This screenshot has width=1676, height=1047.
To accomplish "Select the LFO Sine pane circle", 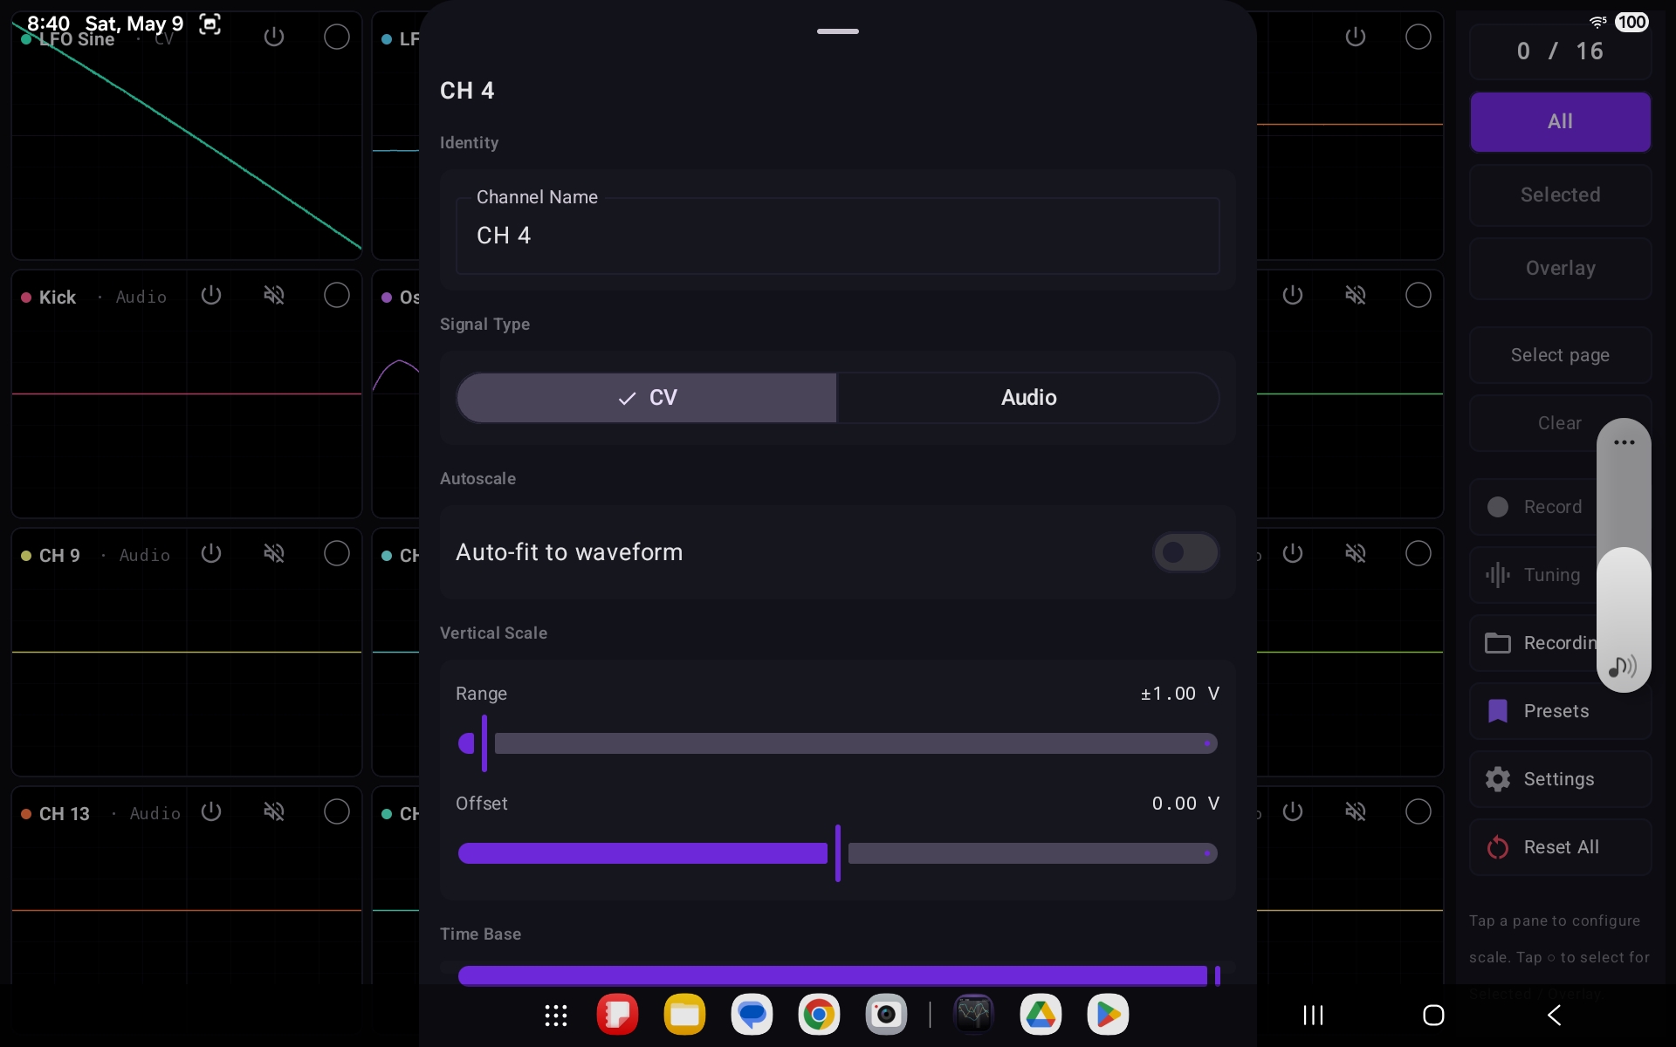I will coord(337,37).
